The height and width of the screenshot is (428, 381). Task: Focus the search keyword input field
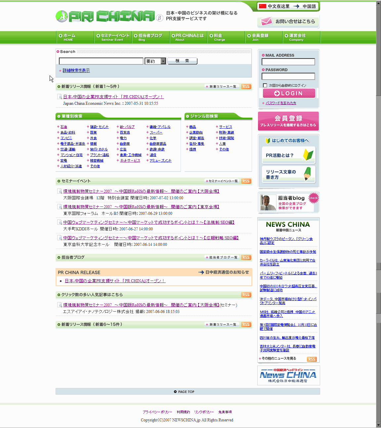101,61
